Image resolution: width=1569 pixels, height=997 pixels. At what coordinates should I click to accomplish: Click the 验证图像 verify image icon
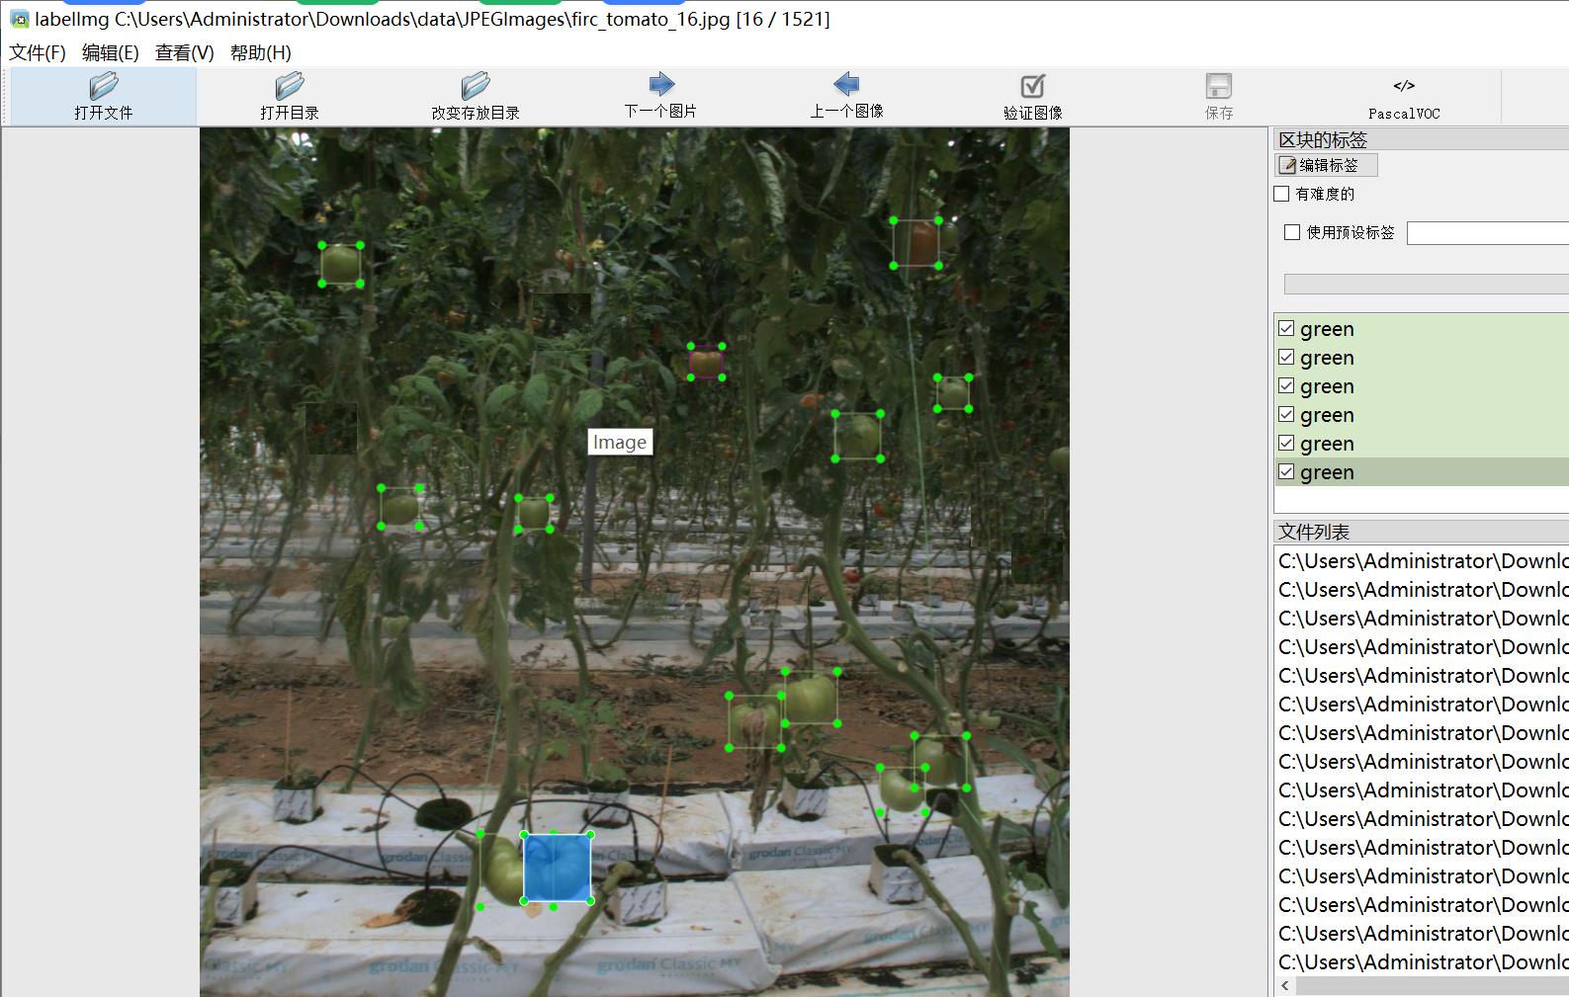coord(1033,86)
